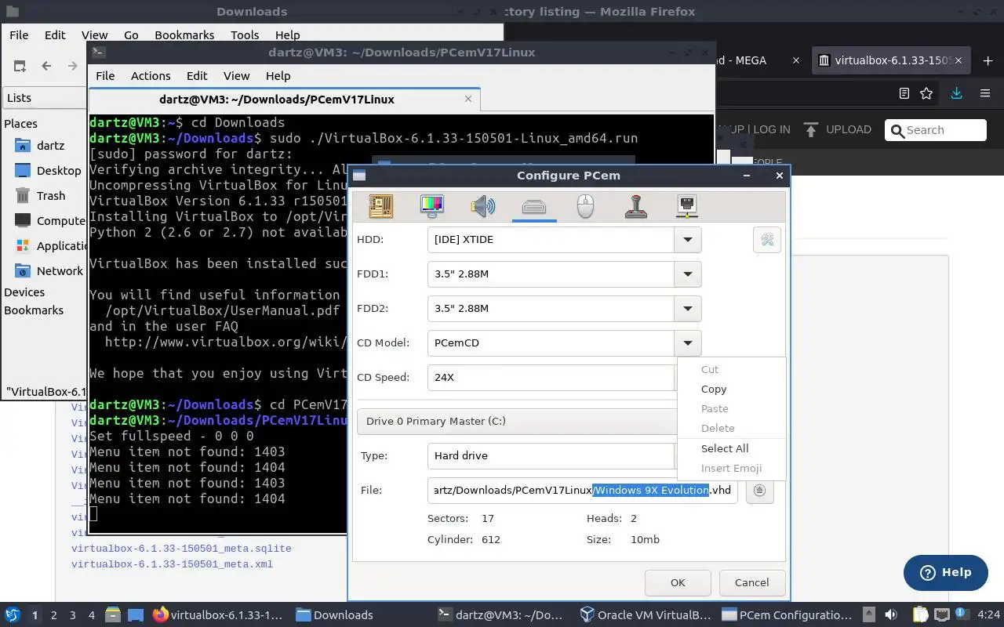Open the network settings tab in PCem
The height and width of the screenshot is (627, 1004).
coord(687,206)
